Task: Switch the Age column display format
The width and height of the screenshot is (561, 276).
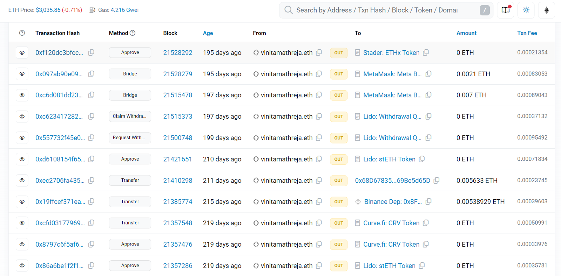Action: [208, 33]
